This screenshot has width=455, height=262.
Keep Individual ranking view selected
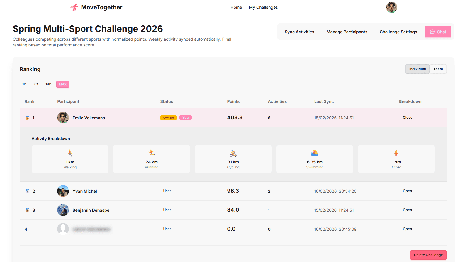point(417,69)
